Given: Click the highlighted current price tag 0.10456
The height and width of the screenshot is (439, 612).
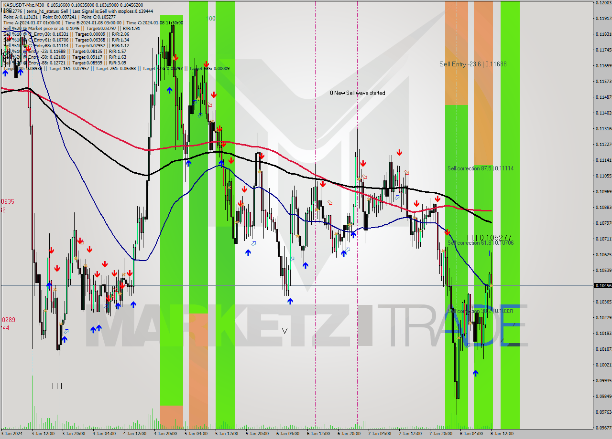Looking at the screenshot, I should [602, 285].
